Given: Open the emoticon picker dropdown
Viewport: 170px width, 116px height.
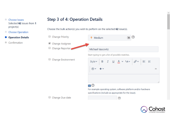Looking at the screenshot, I should [x=94, y=69].
